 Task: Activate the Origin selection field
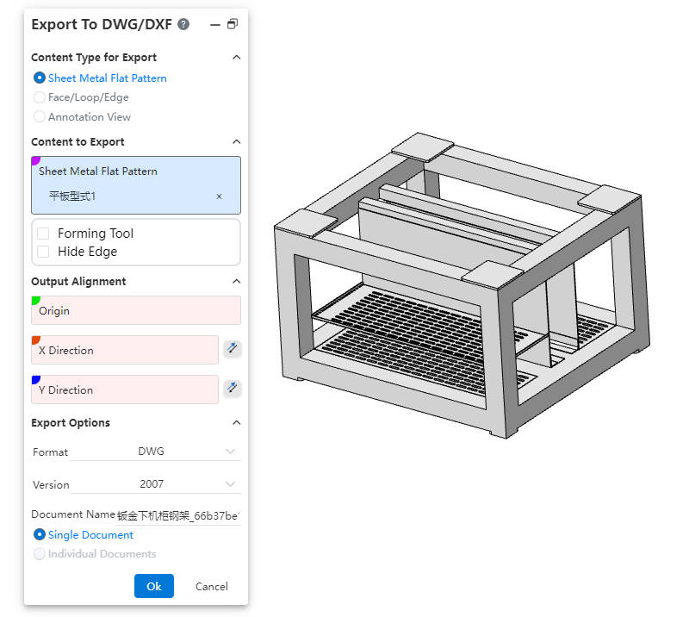pos(136,310)
